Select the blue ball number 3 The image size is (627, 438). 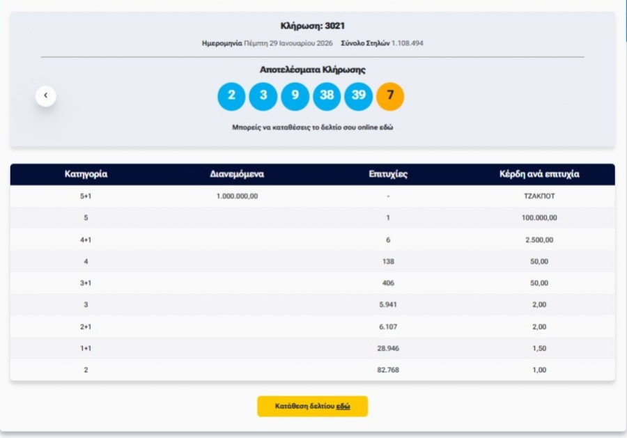click(263, 96)
